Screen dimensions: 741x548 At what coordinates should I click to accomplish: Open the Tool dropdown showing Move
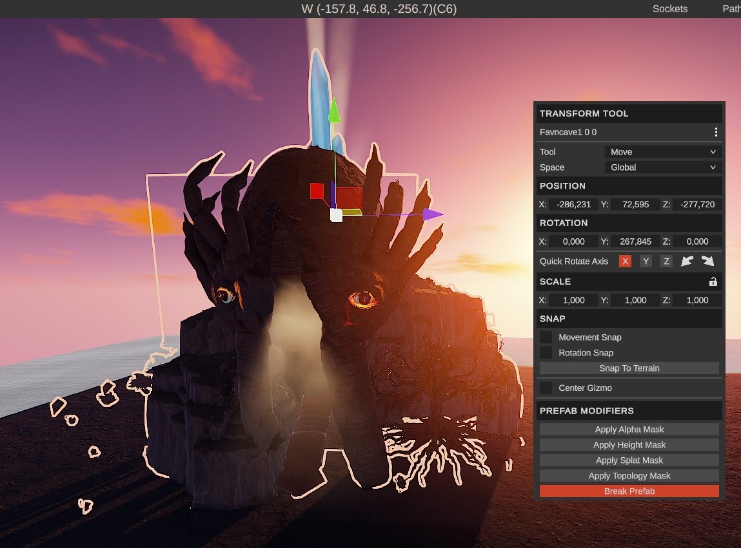point(663,152)
